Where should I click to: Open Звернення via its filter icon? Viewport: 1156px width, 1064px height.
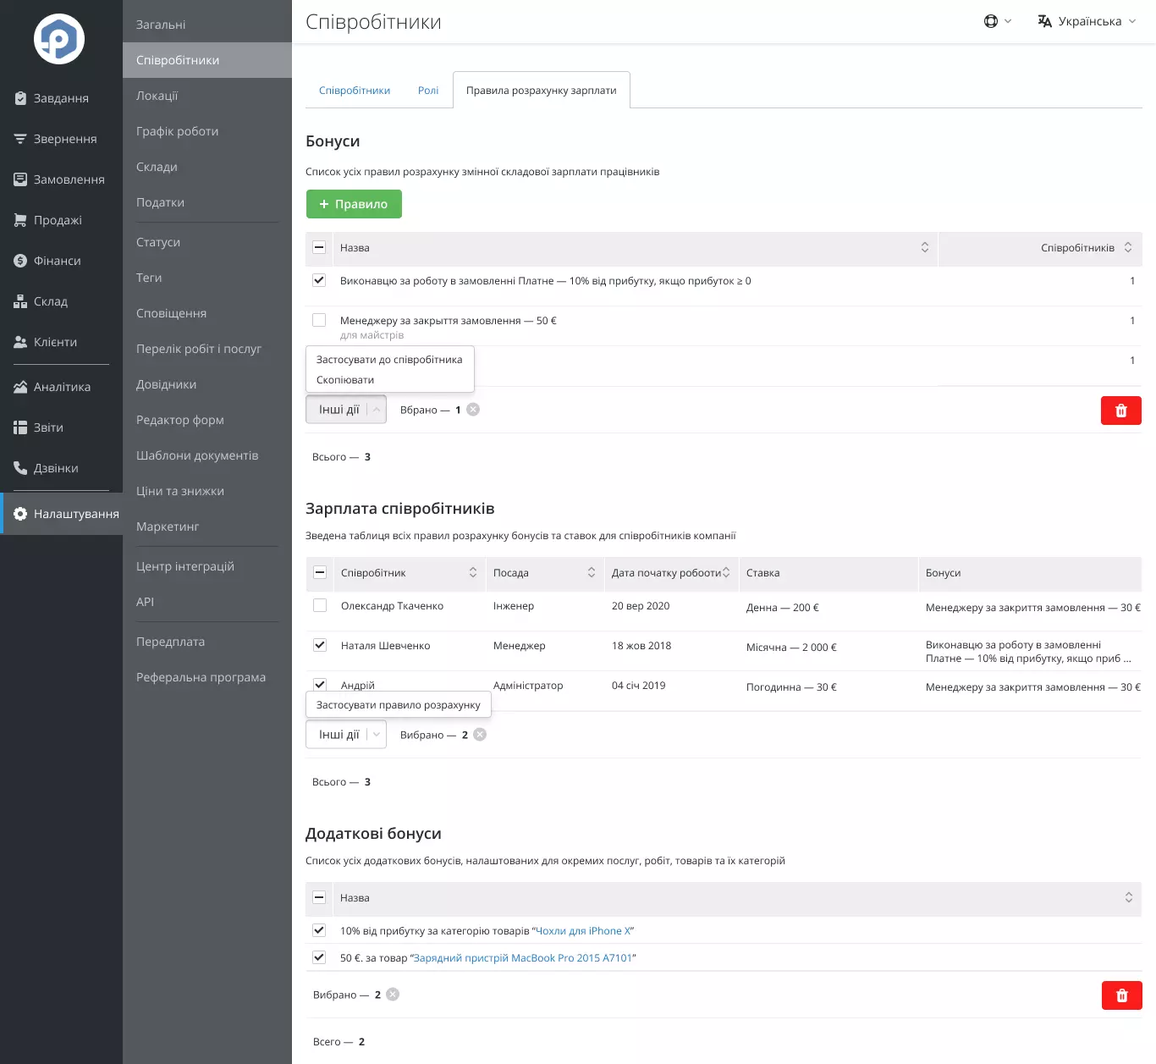click(20, 139)
